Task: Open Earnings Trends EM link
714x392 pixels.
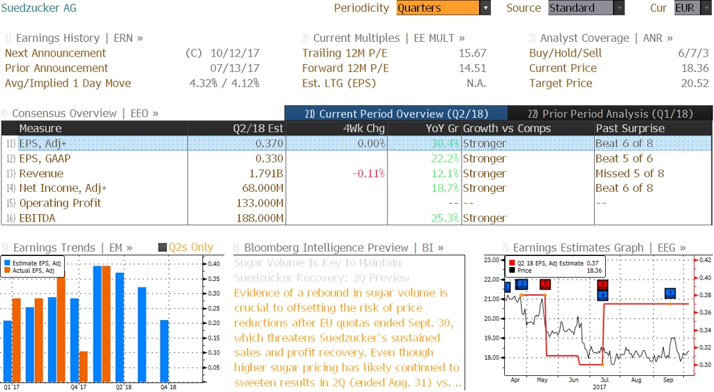Action: tap(73, 248)
